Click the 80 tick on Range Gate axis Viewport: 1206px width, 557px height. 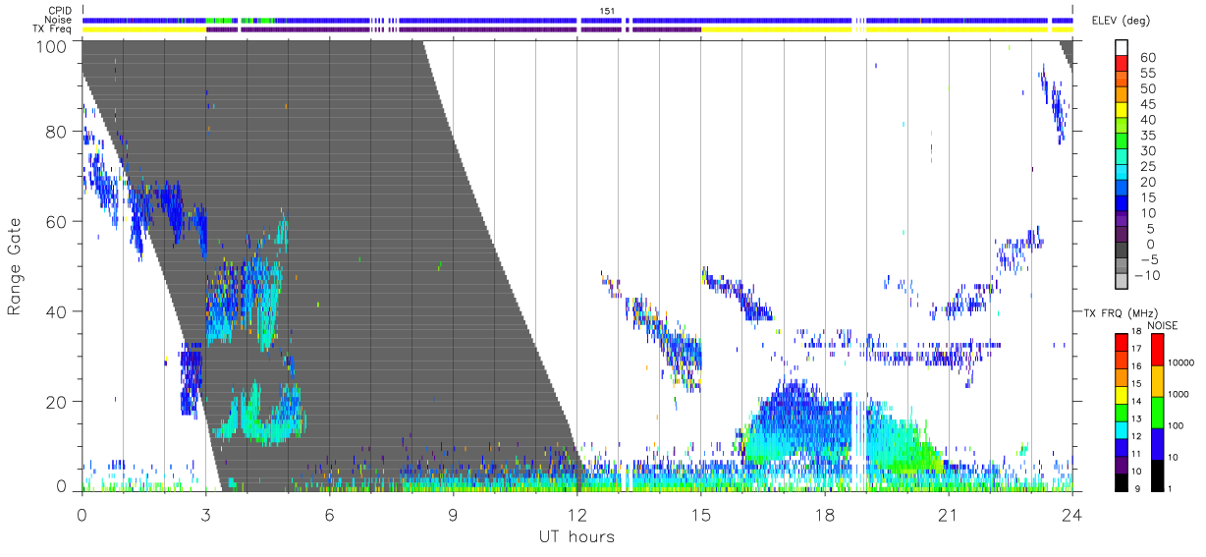[58, 132]
